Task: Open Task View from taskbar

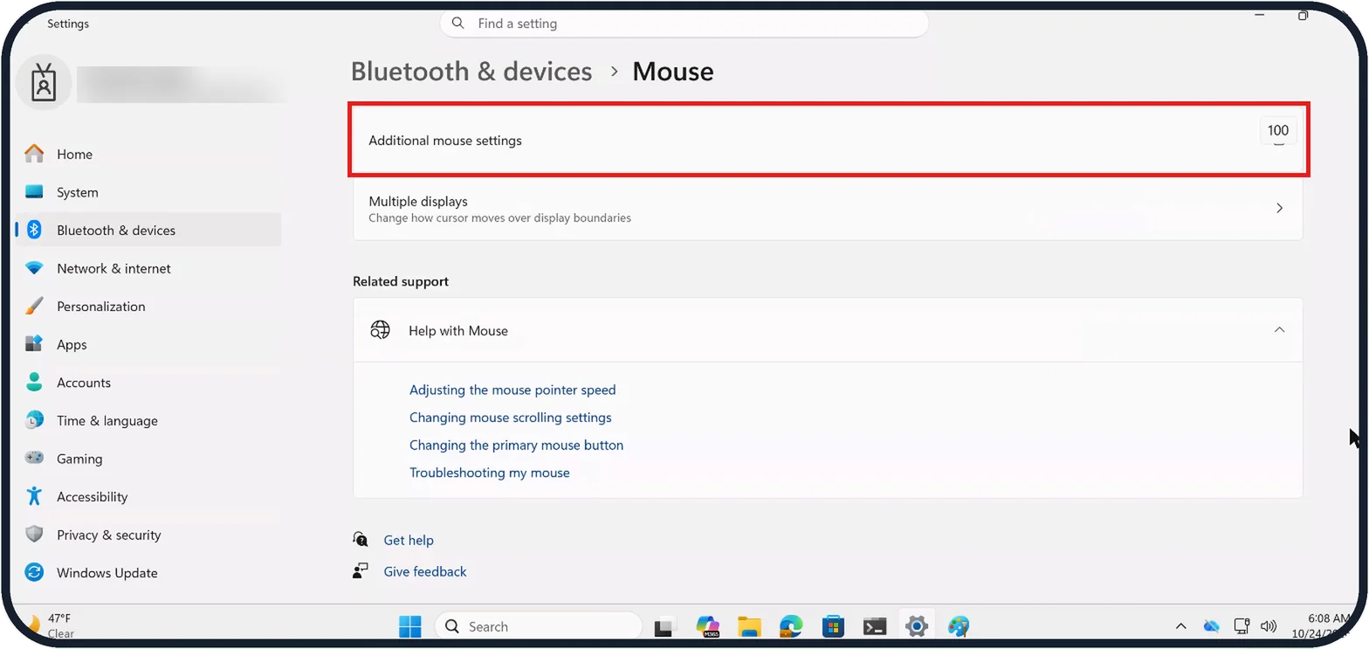Action: [665, 626]
